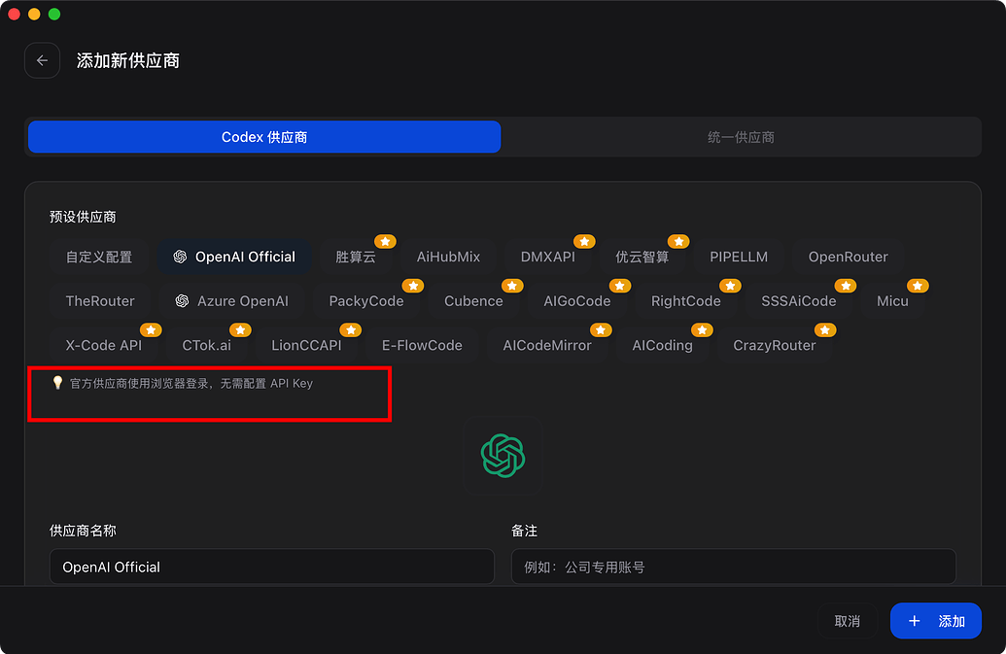This screenshot has height=654, width=1006.
Task: Click the OpenAI logo on OpenAI Official chip
Action: tap(180, 257)
